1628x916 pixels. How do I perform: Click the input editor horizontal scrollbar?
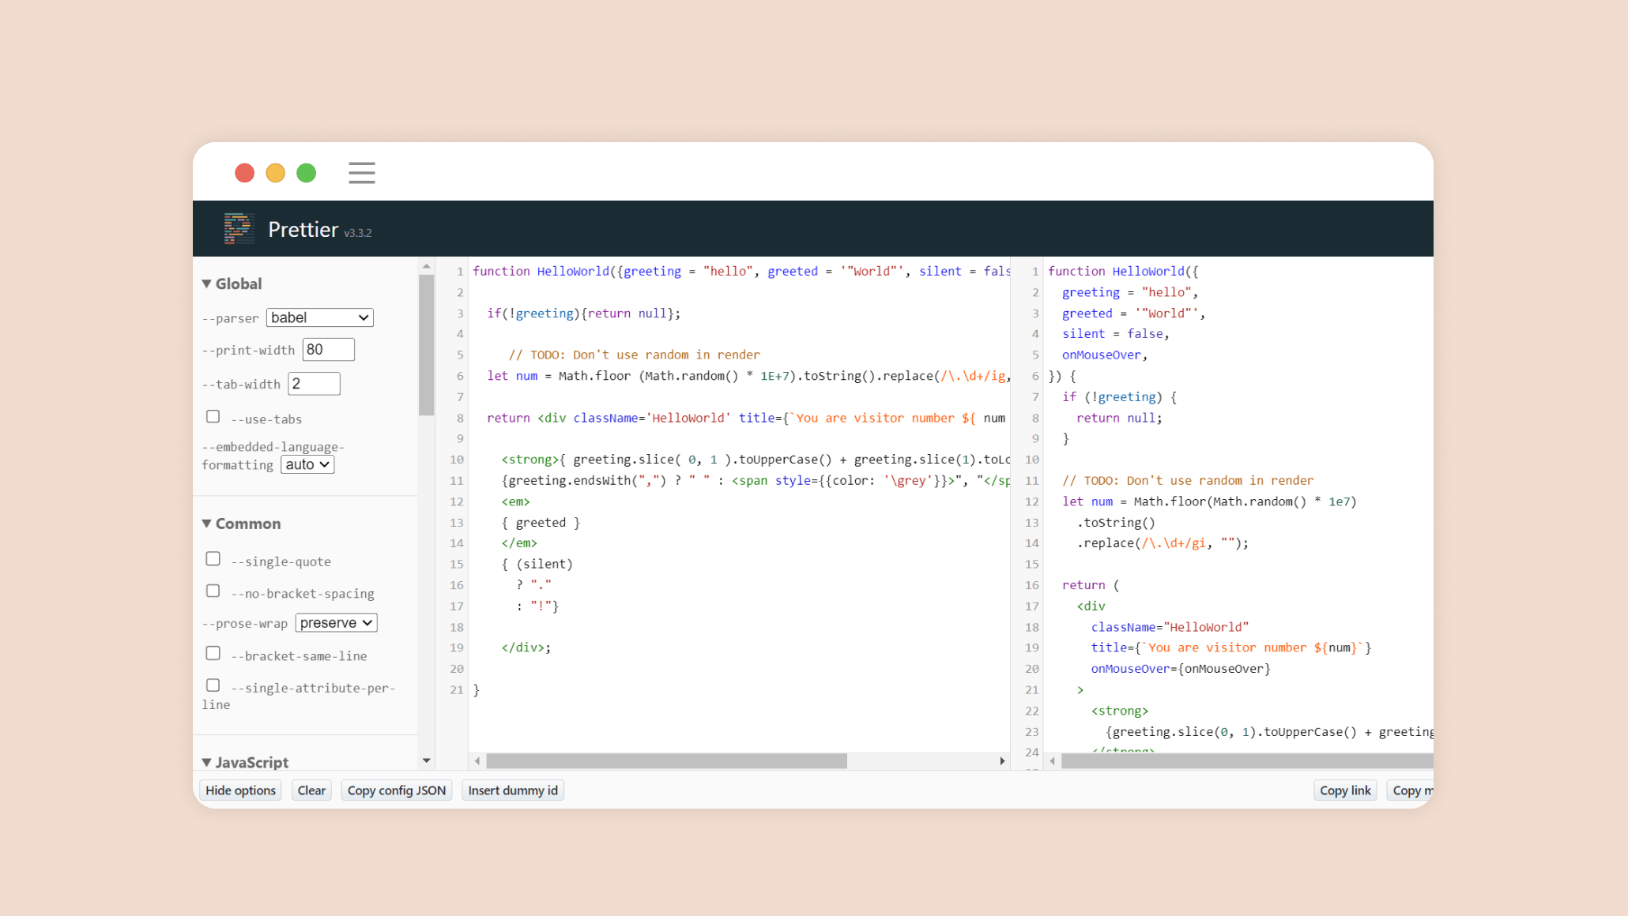coord(666,761)
